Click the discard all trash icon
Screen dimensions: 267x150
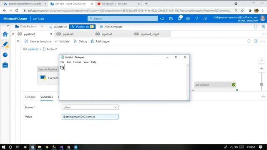pyautogui.click(x=263, y=27)
